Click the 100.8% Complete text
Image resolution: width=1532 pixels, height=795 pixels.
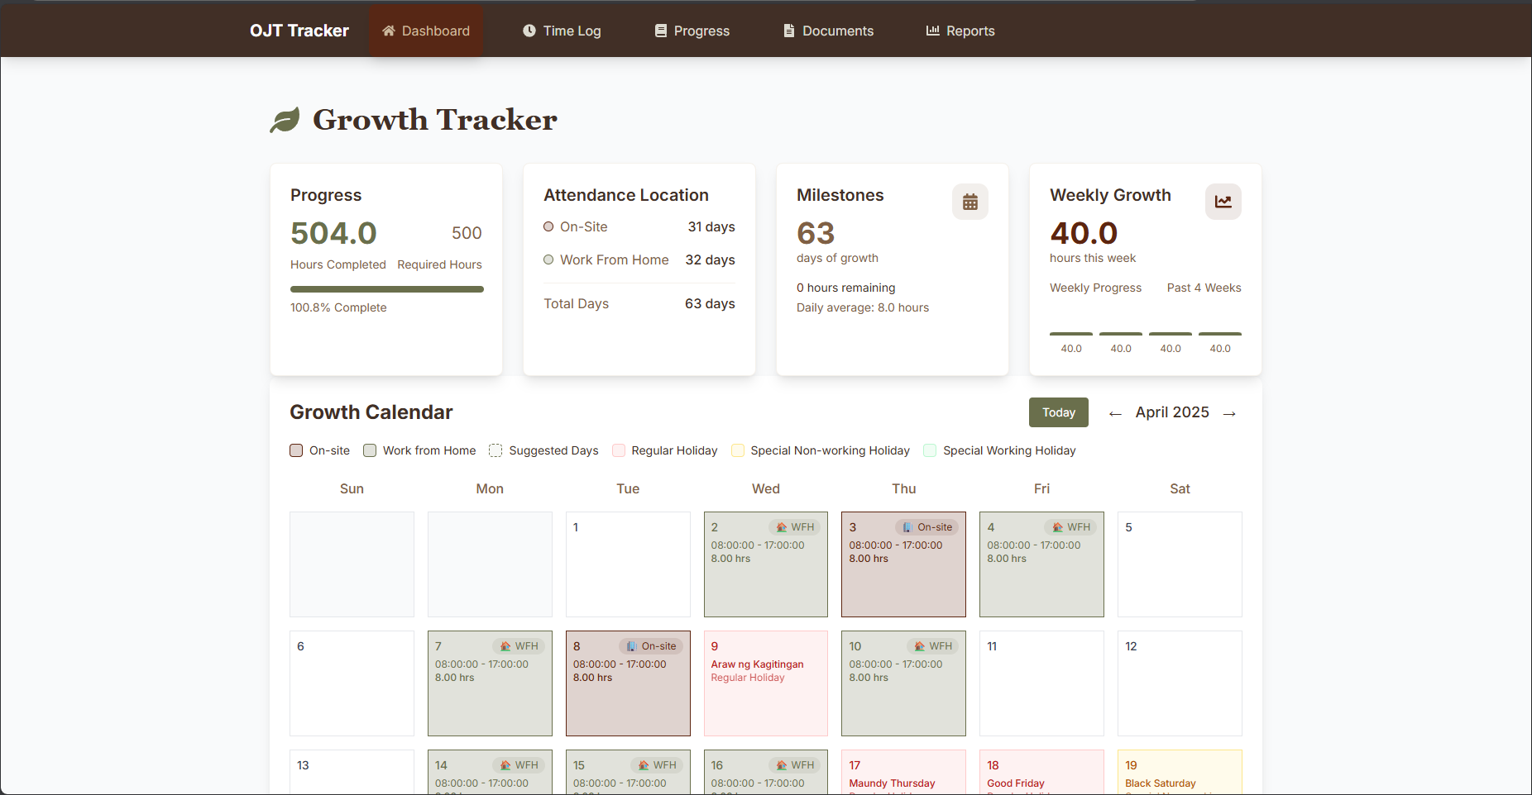[x=338, y=307]
